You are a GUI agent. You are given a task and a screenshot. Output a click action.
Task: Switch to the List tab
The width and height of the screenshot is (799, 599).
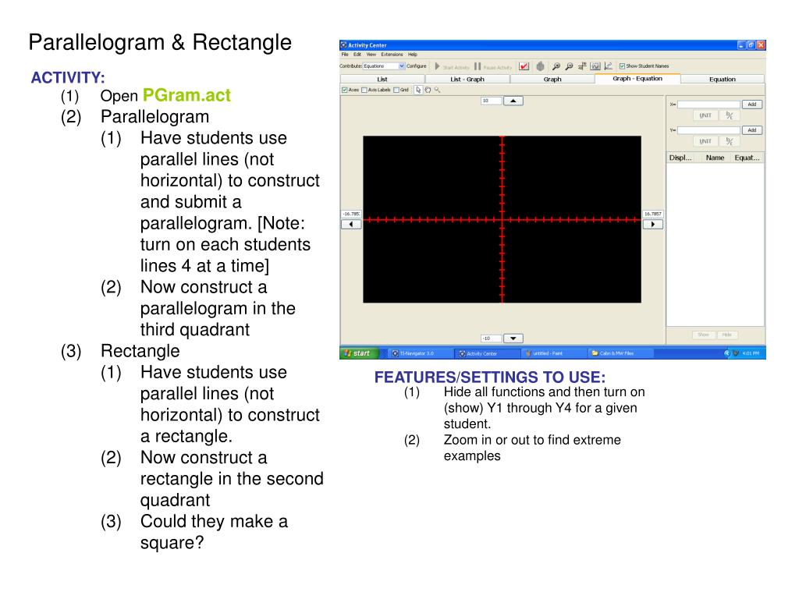[382, 79]
